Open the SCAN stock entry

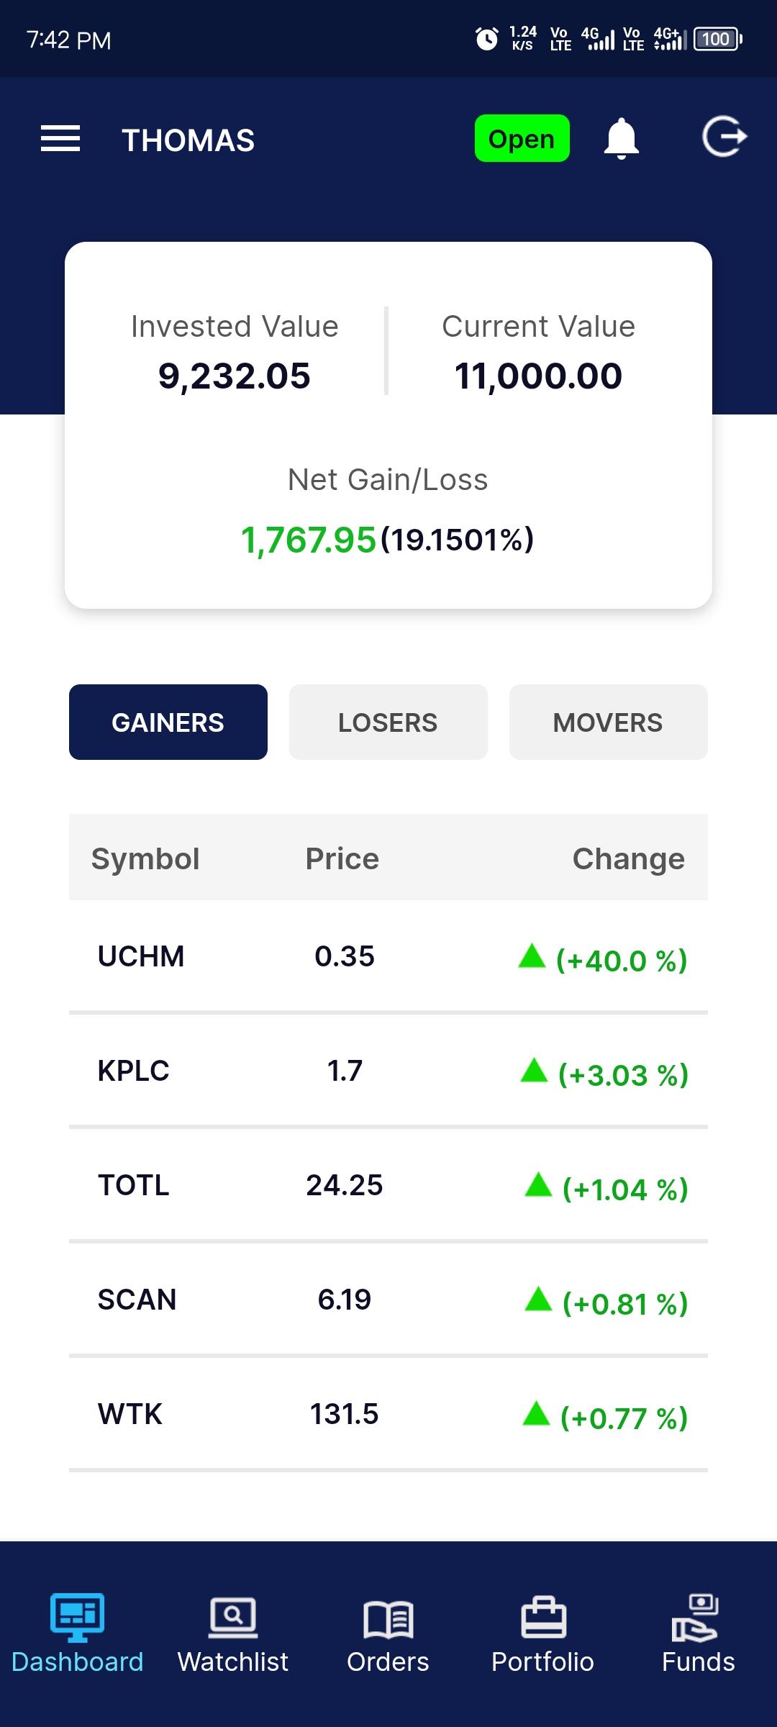(x=388, y=1300)
